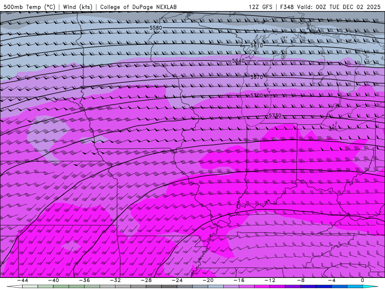
Task: Click the 0 color scale label
Action: [362, 280]
